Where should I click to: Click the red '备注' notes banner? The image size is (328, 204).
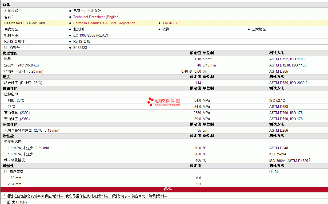[x=164, y=189]
